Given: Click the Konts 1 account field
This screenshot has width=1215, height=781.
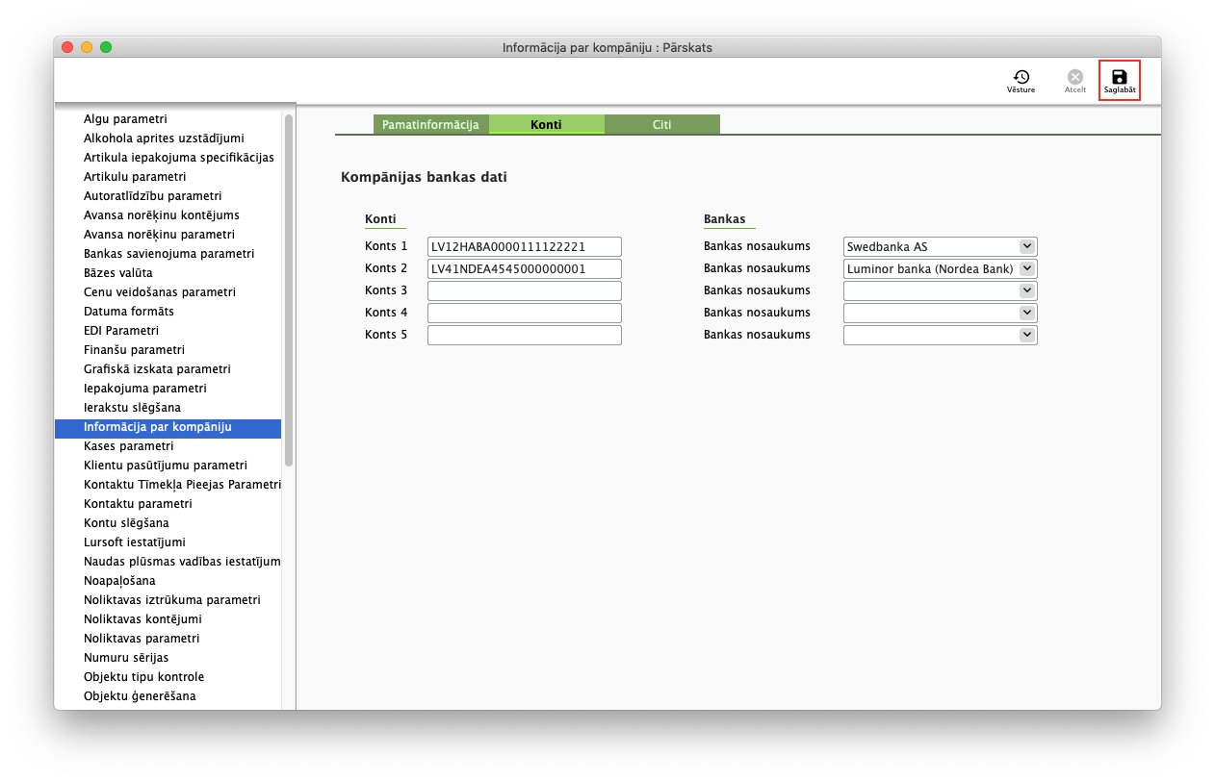Looking at the screenshot, I should point(524,247).
